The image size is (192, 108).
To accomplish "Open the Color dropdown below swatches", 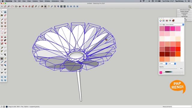I will pyautogui.click(x=163, y=64).
